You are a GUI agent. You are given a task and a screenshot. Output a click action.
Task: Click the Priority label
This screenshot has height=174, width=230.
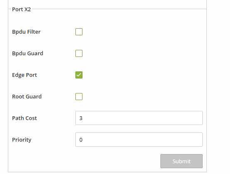tap(22, 140)
